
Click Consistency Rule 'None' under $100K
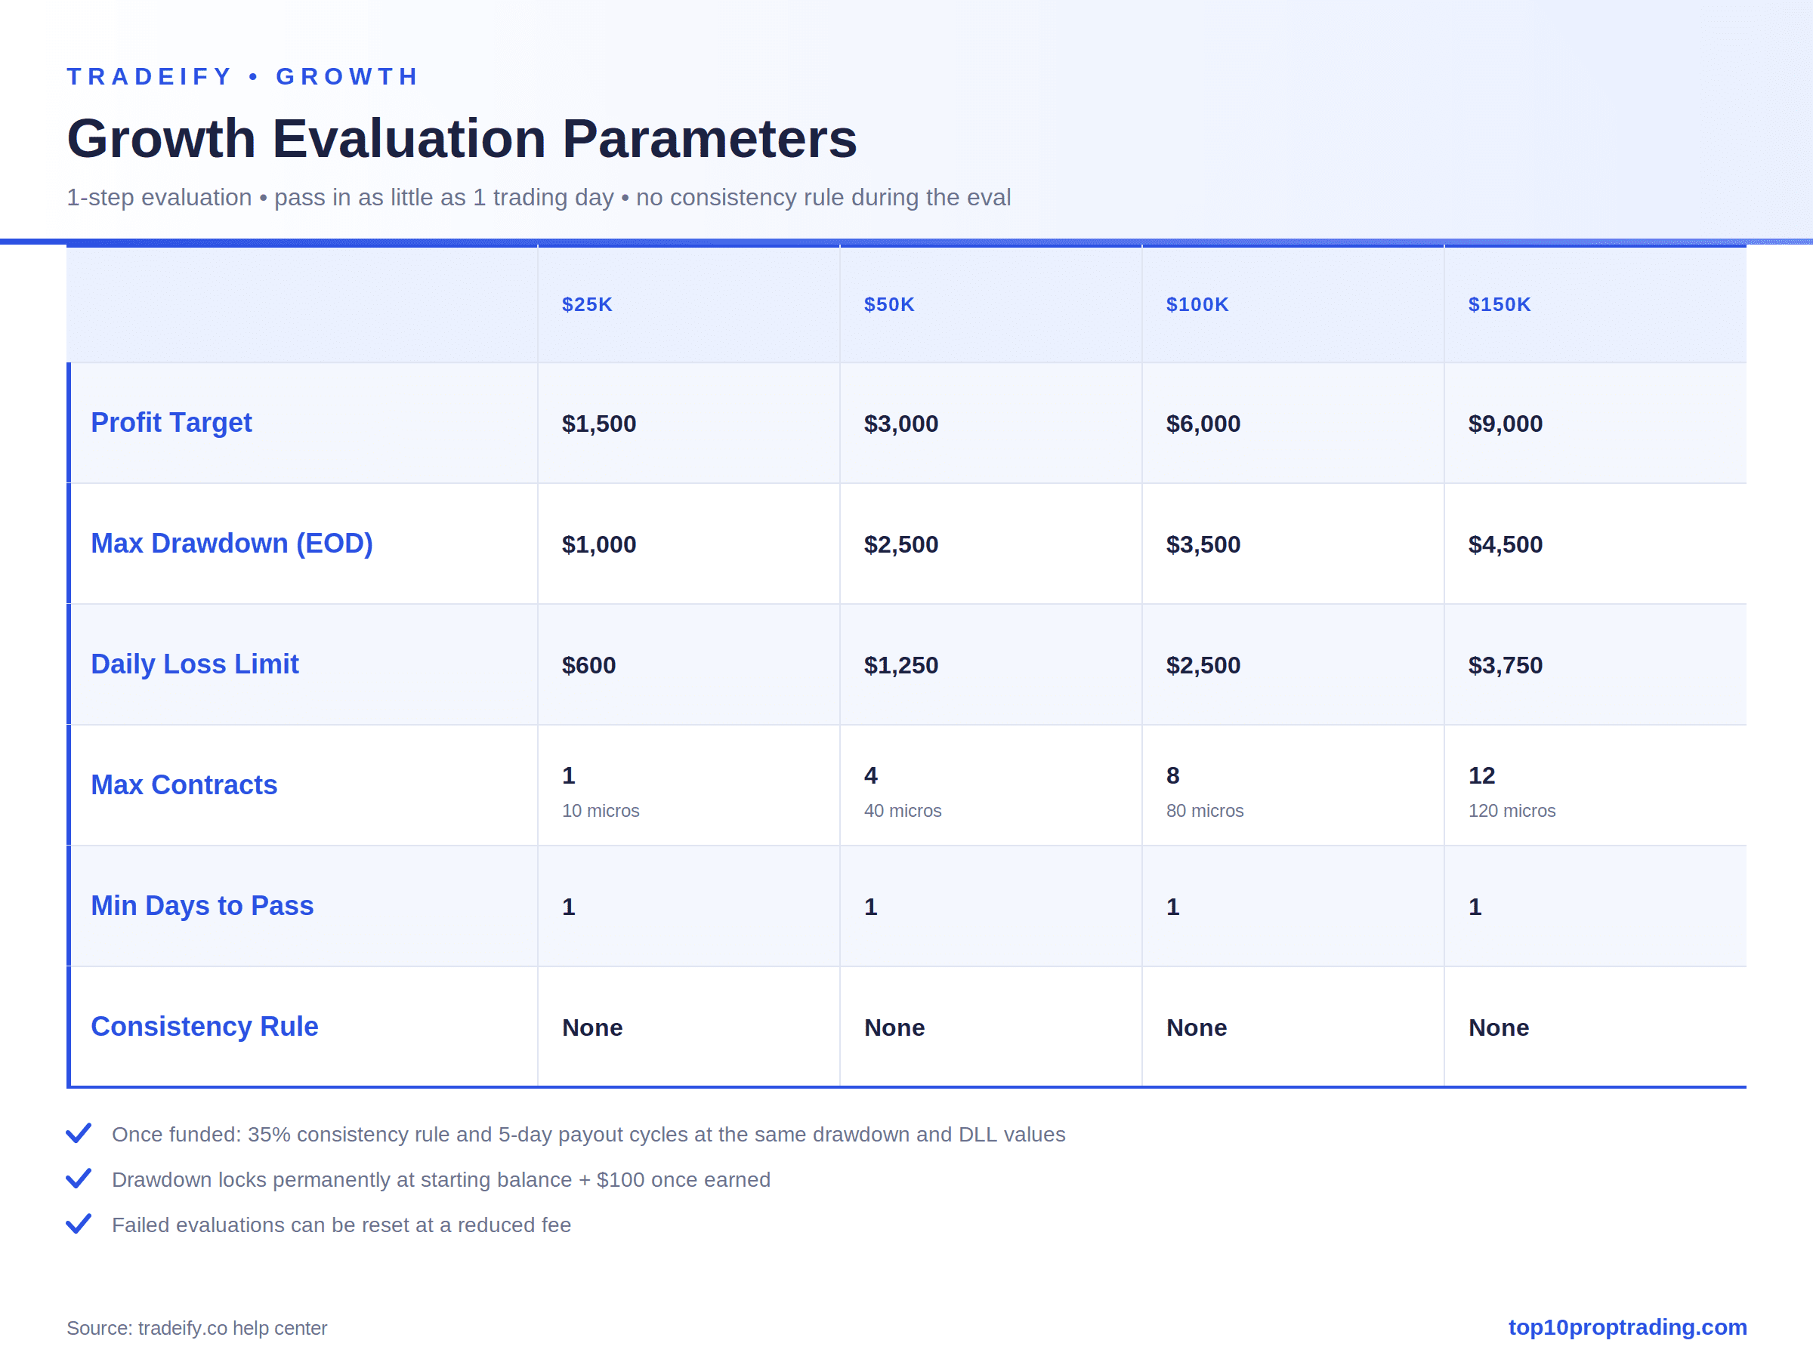click(x=1197, y=1028)
